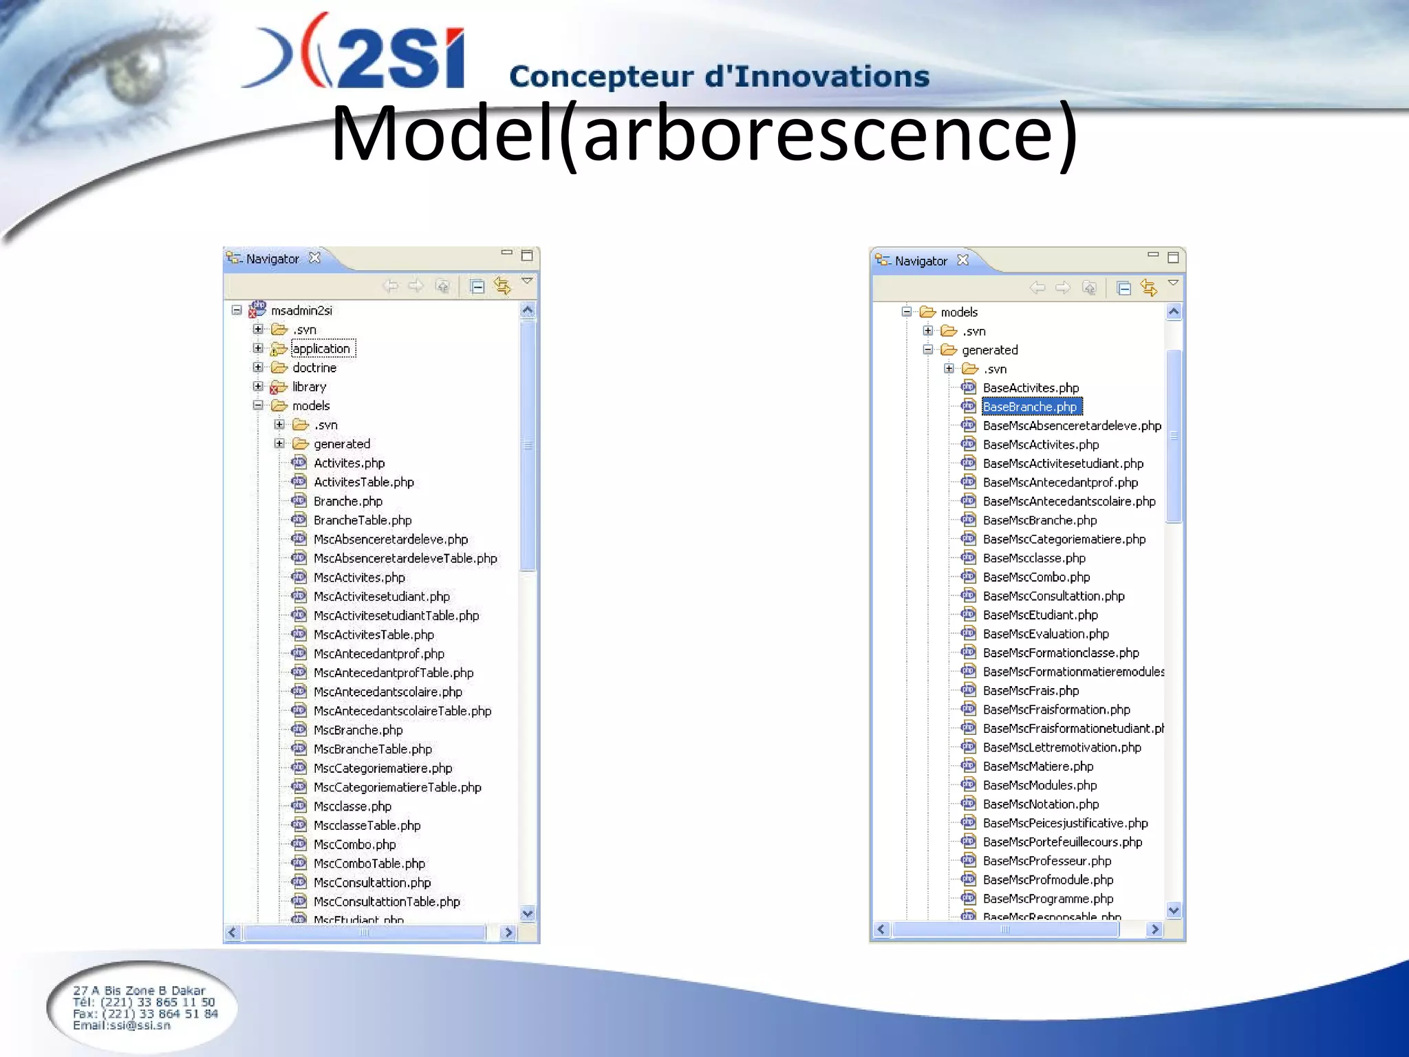Image resolution: width=1409 pixels, height=1057 pixels.
Task: Select BaseMscLettremotivation.php file
Action: (1062, 747)
